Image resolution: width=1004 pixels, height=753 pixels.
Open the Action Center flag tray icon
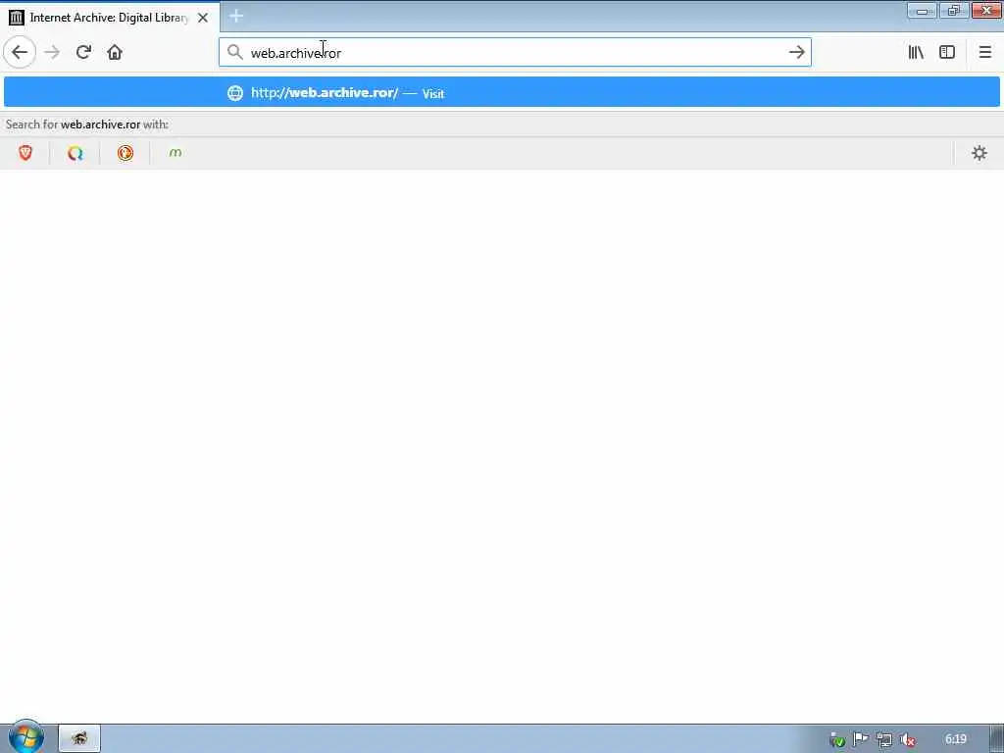pos(861,739)
